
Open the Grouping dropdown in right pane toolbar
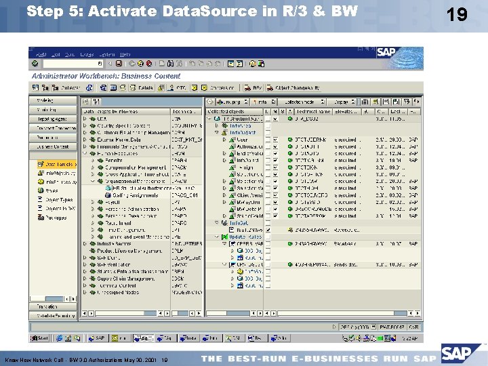(232, 102)
